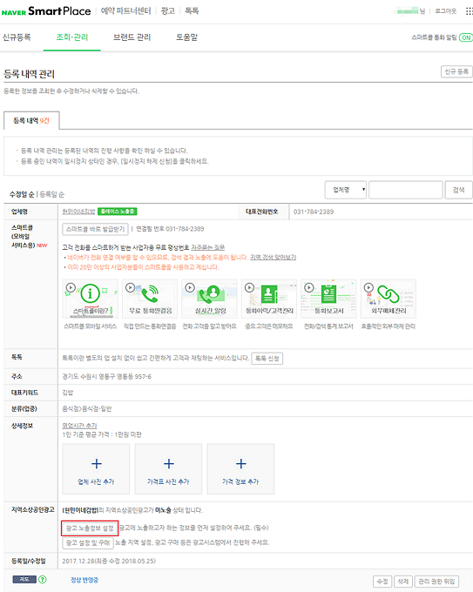Click 광고 노출정보 설정 button
This screenshot has width=473, height=592.
tap(90, 528)
